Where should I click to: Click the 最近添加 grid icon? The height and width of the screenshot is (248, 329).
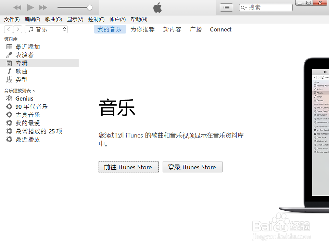pyautogui.click(x=9, y=47)
